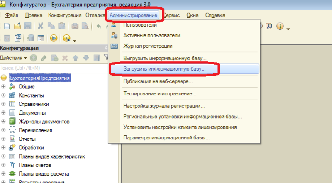The height and width of the screenshot is (183, 332).
Task: Open the Правка menu
Action: pyautogui.click(x=34, y=15)
